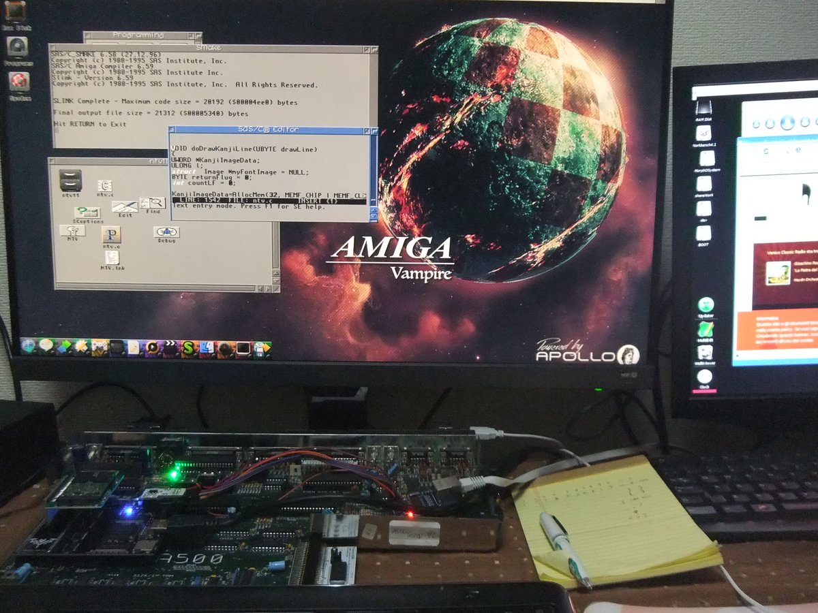Launch the green S icon in dock

187,347
